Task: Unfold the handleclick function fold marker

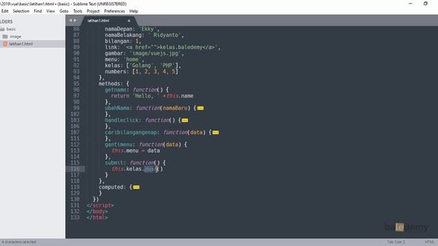Action: coord(185,120)
